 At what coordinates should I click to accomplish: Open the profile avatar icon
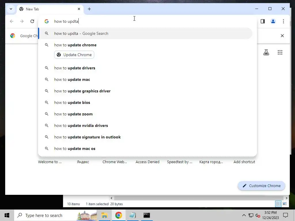pos(273,21)
